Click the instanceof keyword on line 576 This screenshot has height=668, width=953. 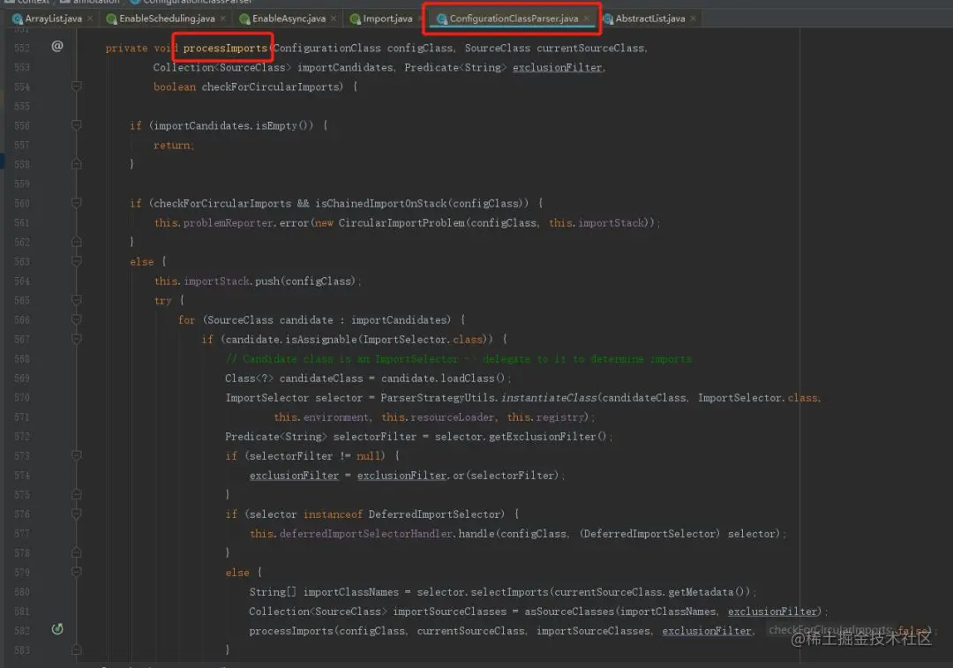coord(333,514)
